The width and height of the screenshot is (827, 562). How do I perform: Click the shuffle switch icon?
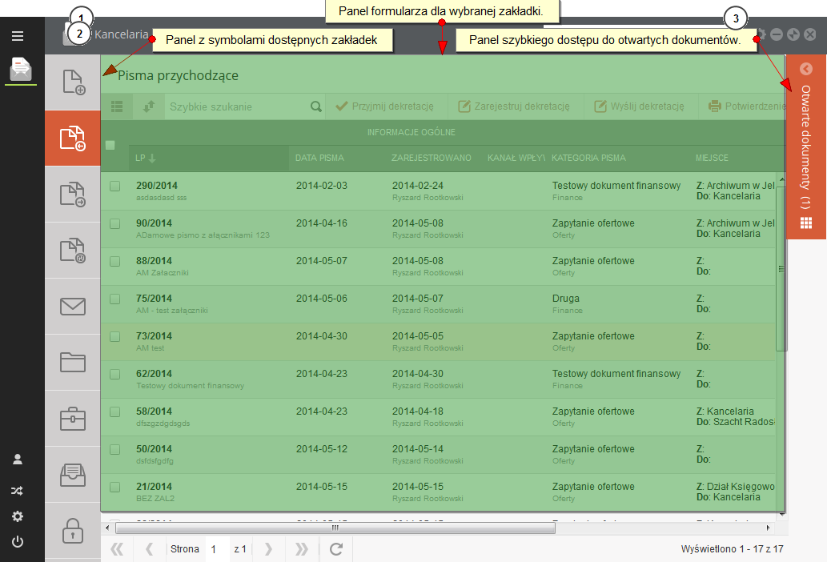[18, 491]
